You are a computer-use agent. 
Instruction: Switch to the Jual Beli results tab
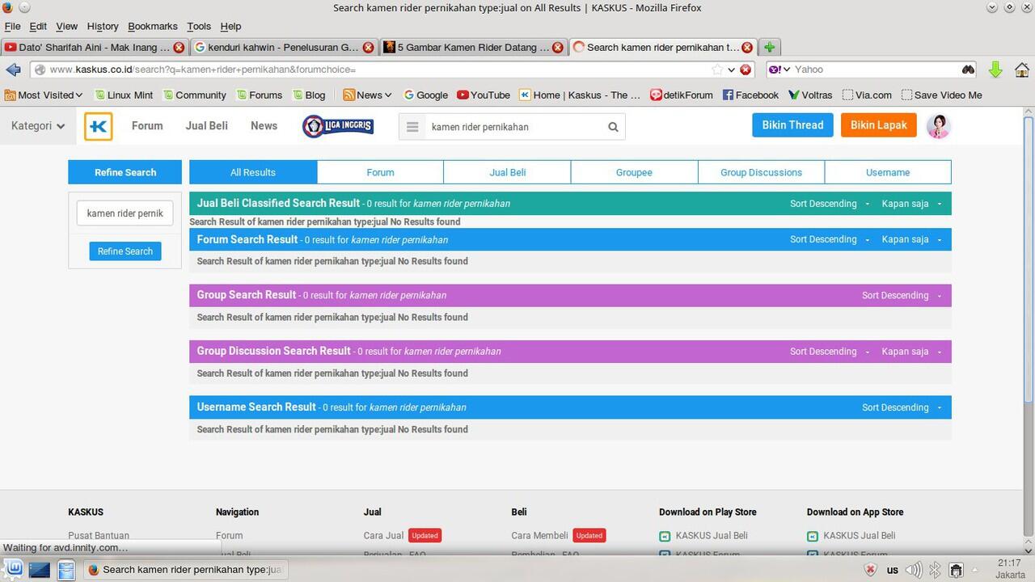click(x=507, y=172)
